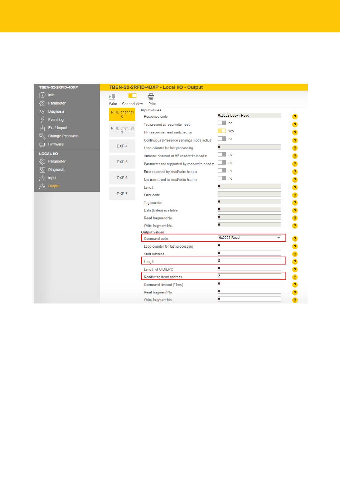
Task: Click the LOCAL I/O section heading
Action: [48, 154]
